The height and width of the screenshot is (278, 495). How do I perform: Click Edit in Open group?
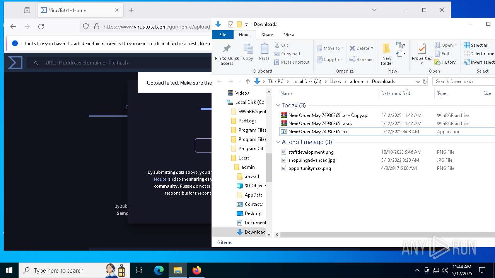click(442, 54)
